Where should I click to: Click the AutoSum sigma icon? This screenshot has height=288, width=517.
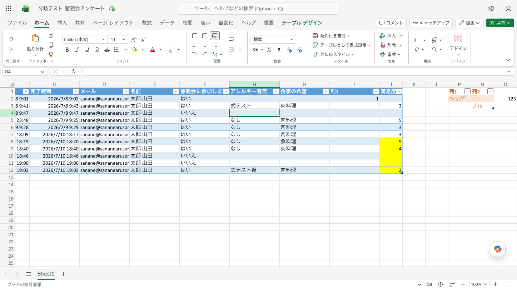tap(416, 40)
